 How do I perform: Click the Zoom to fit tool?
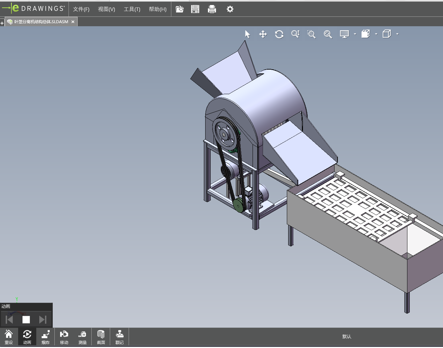tap(328, 34)
